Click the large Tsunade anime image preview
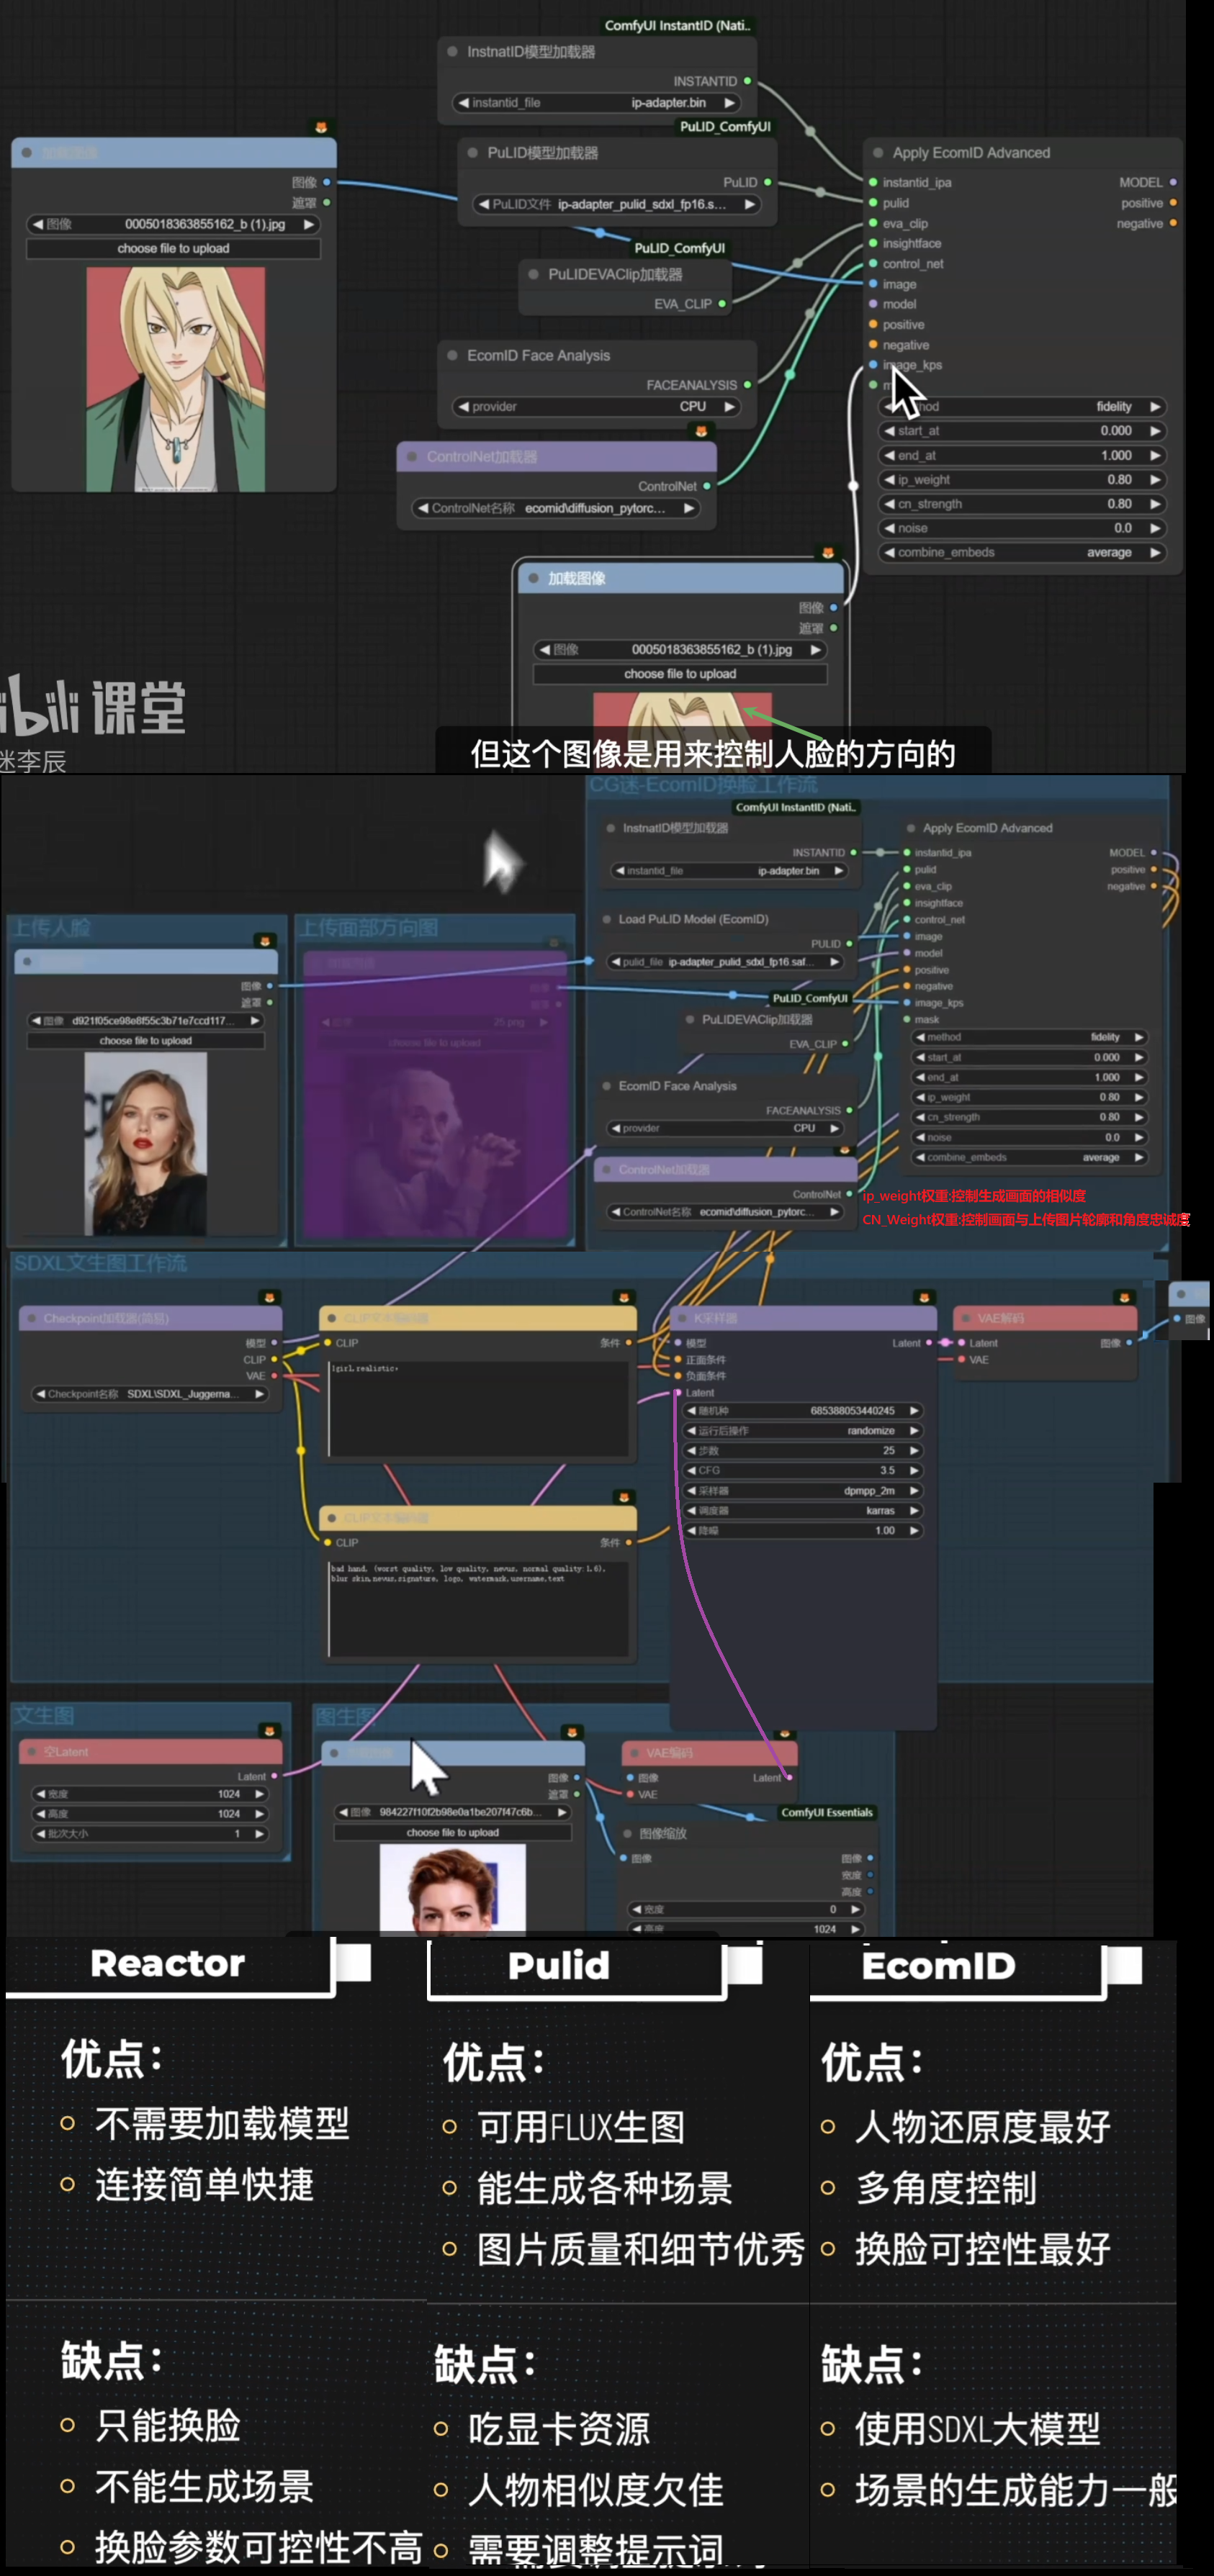Screen dimensions: 1214x2576 (176, 379)
